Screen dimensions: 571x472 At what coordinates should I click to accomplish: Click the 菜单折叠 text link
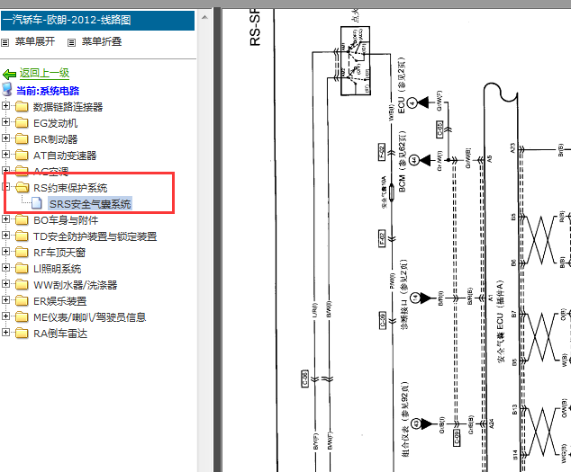102,42
